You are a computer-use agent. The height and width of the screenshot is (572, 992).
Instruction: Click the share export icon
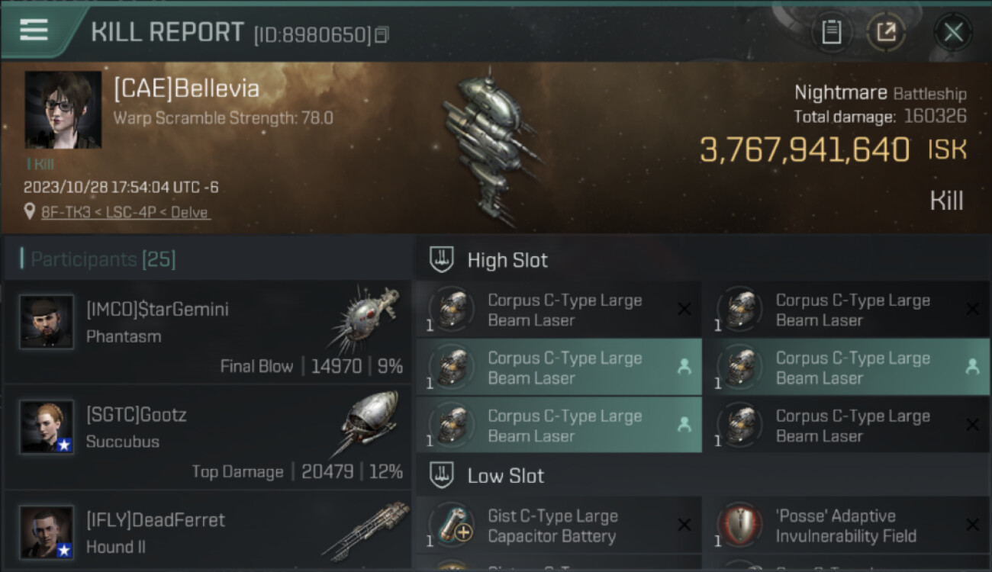(x=886, y=32)
